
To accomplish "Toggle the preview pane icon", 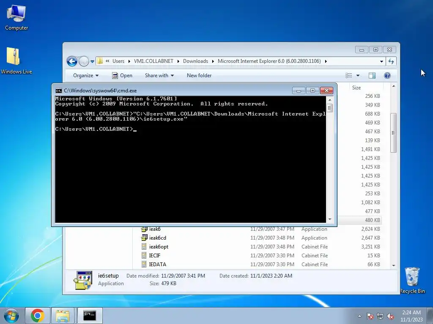I will click(x=372, y=76).
